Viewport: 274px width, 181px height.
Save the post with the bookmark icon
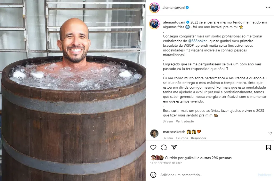[x=268, y=148]
